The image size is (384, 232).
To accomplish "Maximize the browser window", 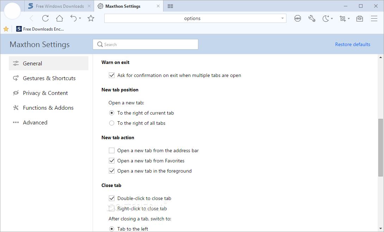I will tap(361, 6).
